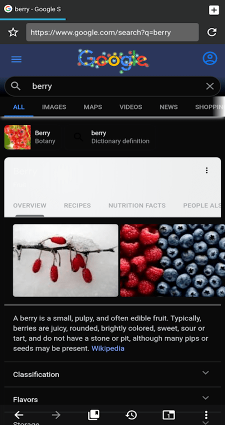Go back using the back arrow
This screenshot has width=225, height=425.
(x=18, y=414)
